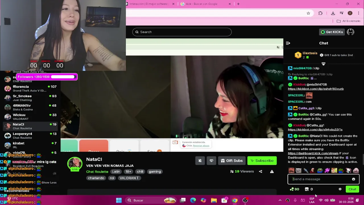Send the message with the Chat button
The width and height of the screenshot is (364, 205).
coord(352,189)
